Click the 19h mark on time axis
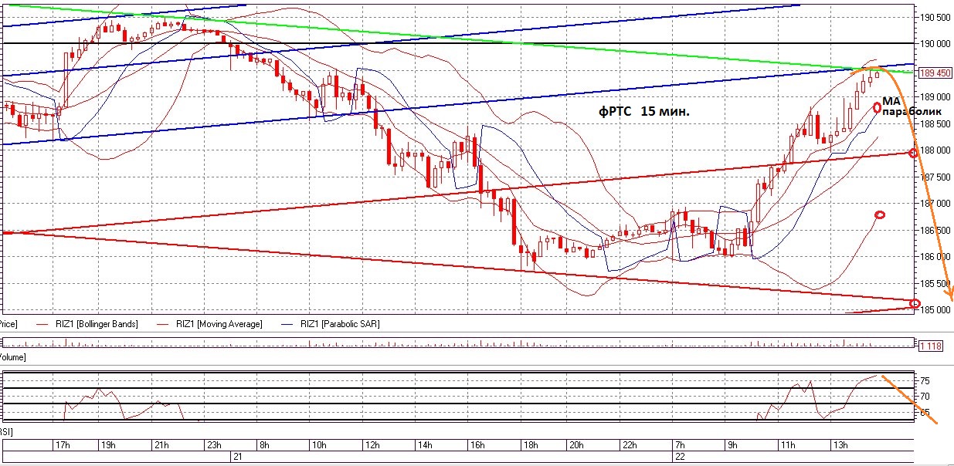This screenshot has width=954, height=466. tap(109, 445)
